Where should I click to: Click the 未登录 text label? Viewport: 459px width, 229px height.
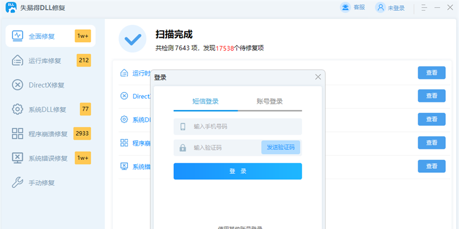tap(396, 8)
